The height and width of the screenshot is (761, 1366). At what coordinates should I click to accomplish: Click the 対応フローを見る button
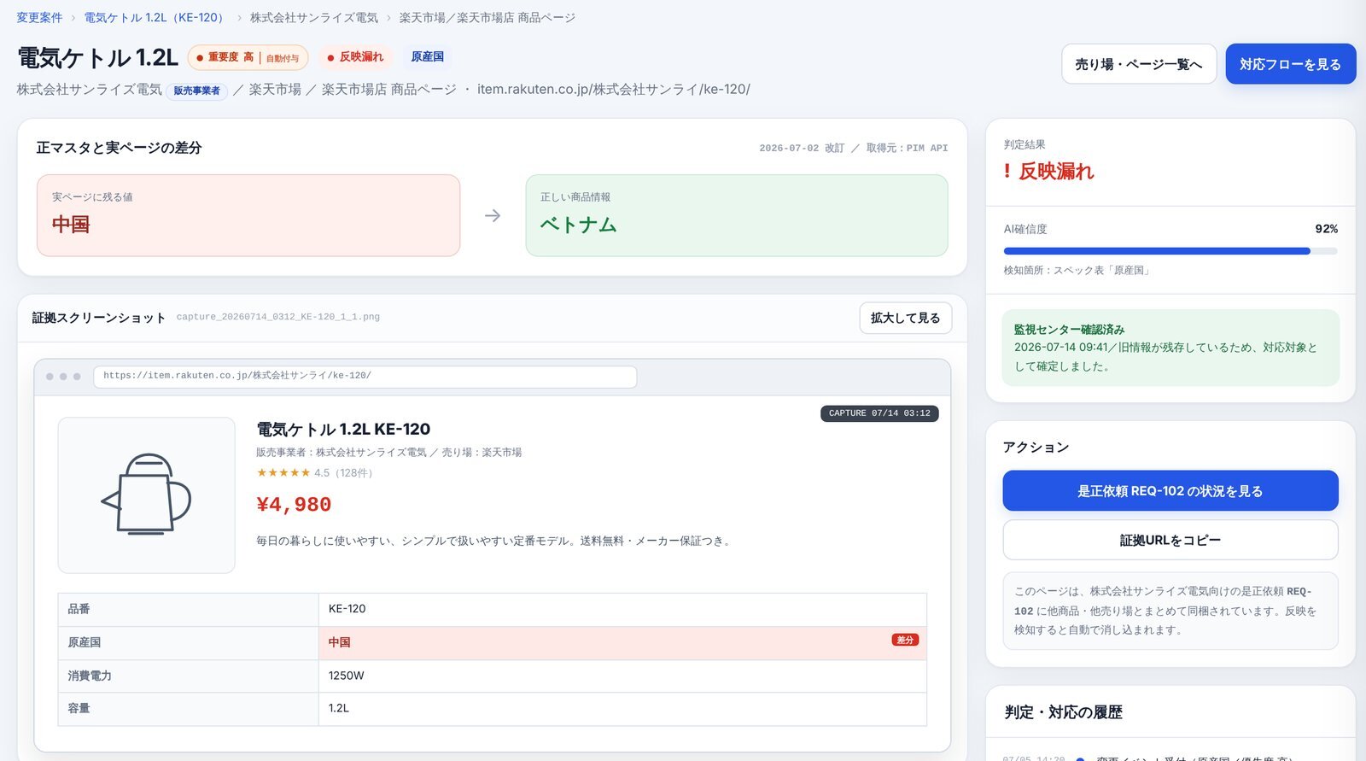(1291, 64)
